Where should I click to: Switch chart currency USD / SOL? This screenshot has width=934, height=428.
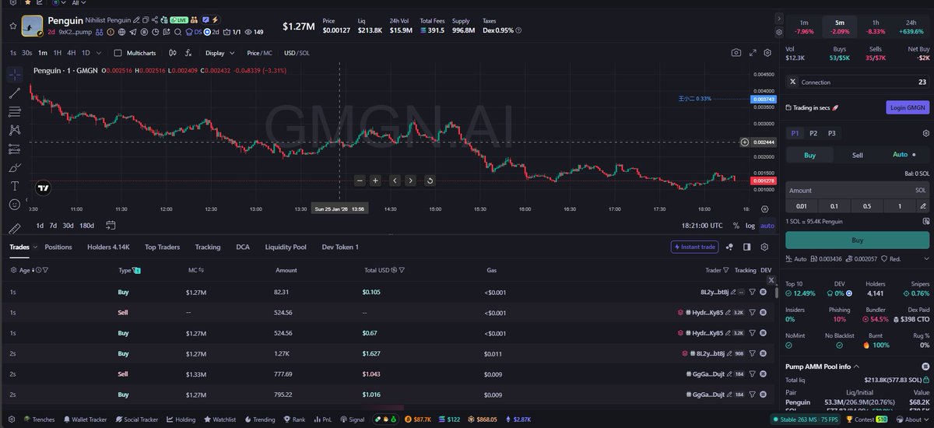click(x=295, y=53)
